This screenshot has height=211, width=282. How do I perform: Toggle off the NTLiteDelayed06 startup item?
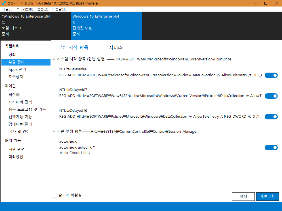(271, 75)
